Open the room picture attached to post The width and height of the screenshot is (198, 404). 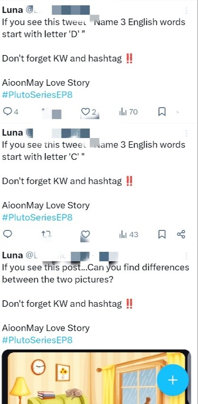(x=97, y=376)
